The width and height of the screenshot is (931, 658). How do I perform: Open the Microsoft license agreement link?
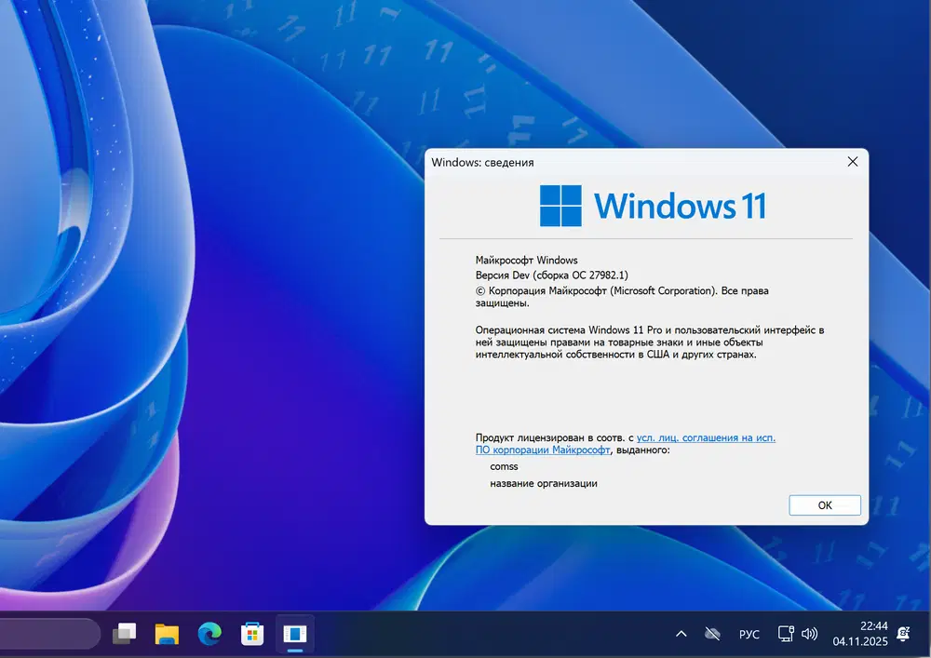(x=707, y=437)
